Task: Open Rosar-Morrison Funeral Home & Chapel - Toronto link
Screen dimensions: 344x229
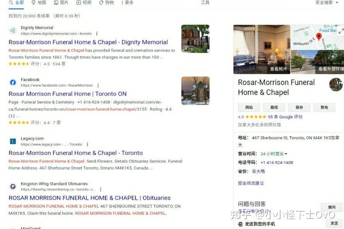Action: coord(76,153)
